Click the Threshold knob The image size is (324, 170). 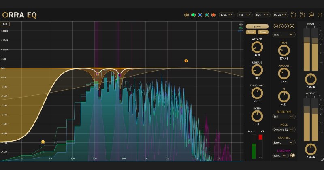[x=257, y=93]
